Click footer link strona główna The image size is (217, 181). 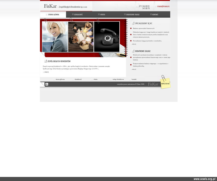tap(60, 79)
